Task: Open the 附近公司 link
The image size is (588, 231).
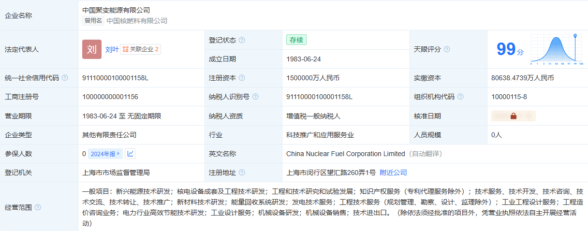Action: click(393, 173)
